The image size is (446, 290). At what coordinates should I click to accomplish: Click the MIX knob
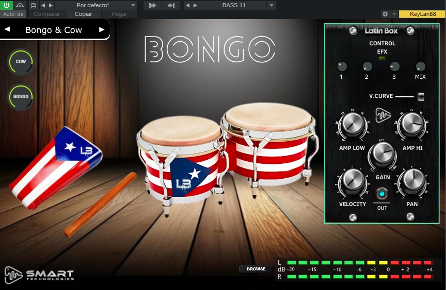(x=420, y=66)
